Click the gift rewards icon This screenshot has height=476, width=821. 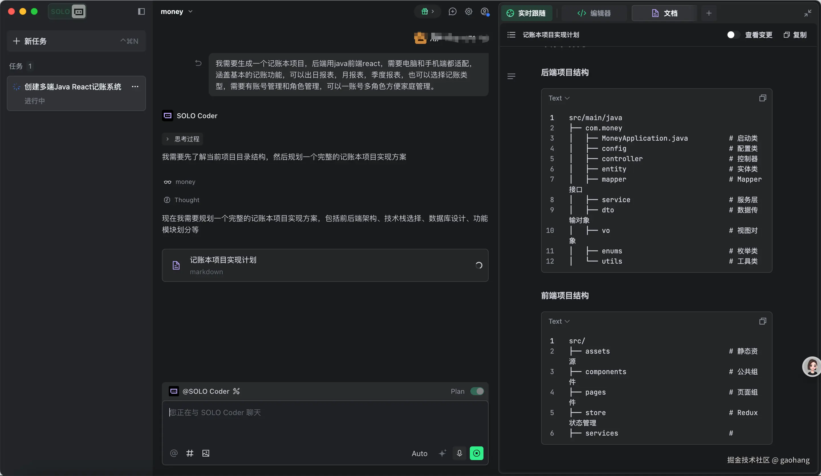click(x=424, y=12)
